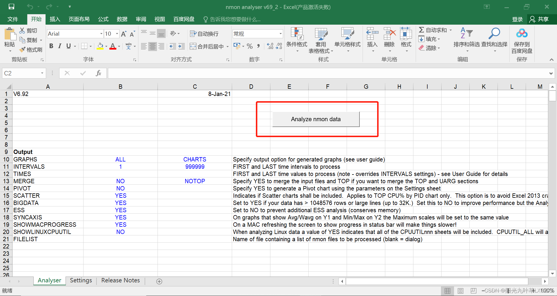
Task: Open cell styles 单元格样式
Action: pos(348,40)
